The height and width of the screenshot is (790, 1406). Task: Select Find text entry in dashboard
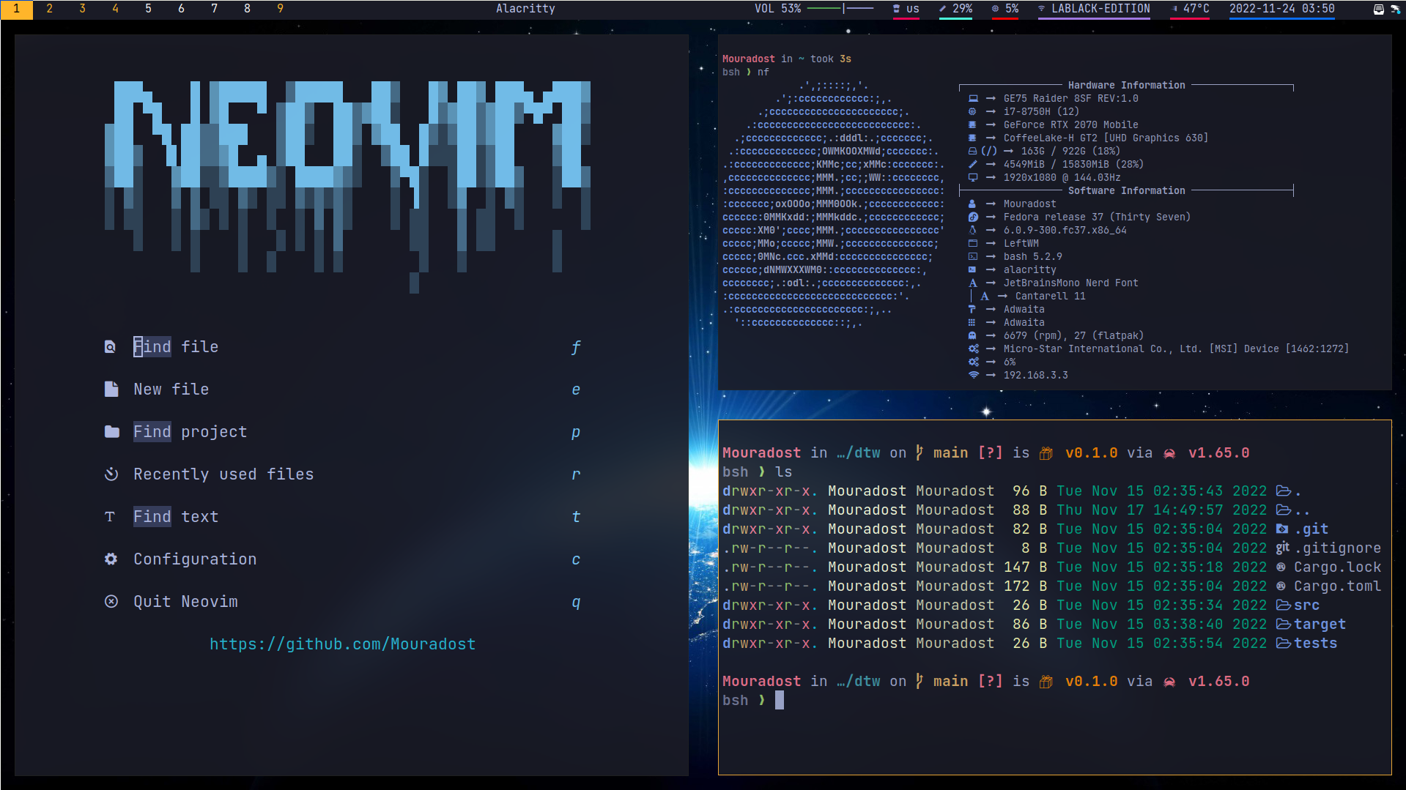(343, 517)
